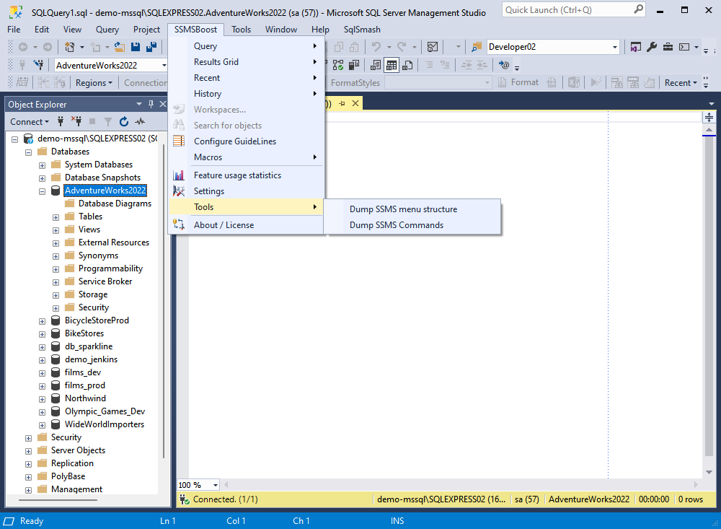Toggle auto-hide pin on Object Explorer
The height and width of the screenshot is (529, 721).
(x=151, y=105)
